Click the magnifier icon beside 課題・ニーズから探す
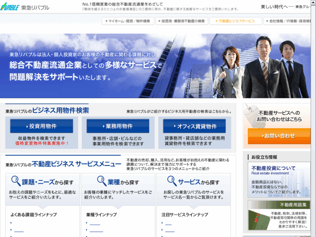This screenshot has height=237, width=316. coord(16,181)
